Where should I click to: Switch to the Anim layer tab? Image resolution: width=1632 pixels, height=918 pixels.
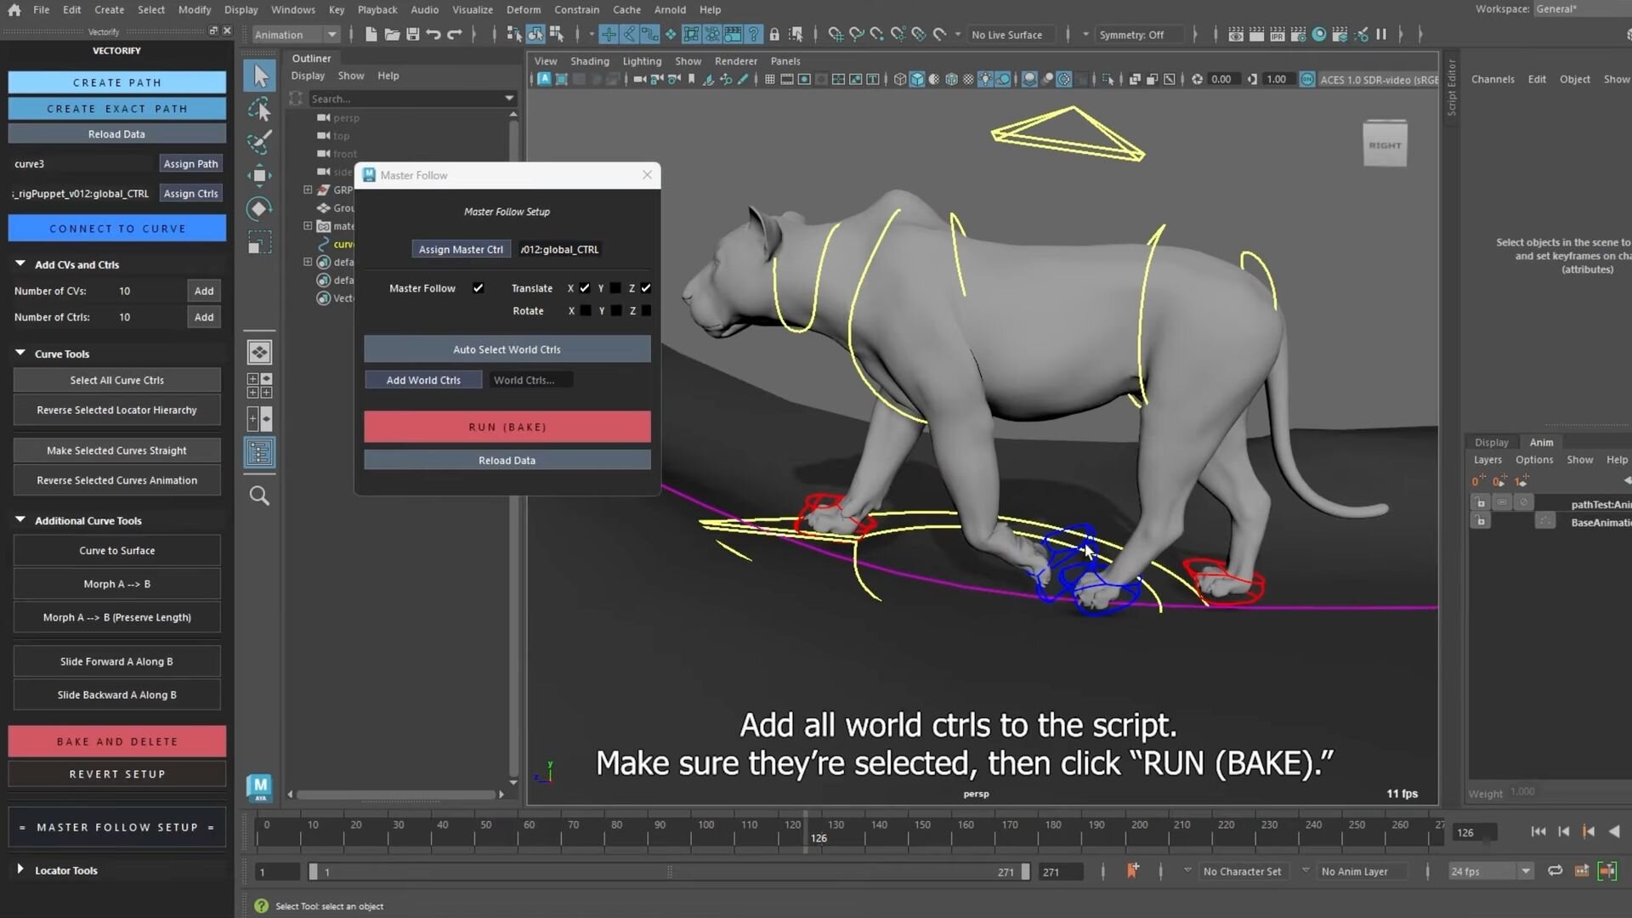(x=1541, y=442)
